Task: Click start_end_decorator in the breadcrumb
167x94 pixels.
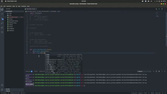Action: [44, 11]
